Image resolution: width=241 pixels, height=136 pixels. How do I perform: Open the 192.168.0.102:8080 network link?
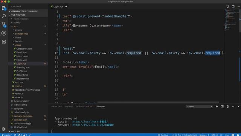tap(93, 125)
